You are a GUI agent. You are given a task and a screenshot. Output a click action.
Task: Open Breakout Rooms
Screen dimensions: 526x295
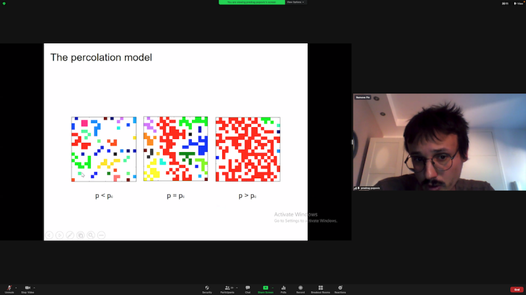tap(320, 288)
